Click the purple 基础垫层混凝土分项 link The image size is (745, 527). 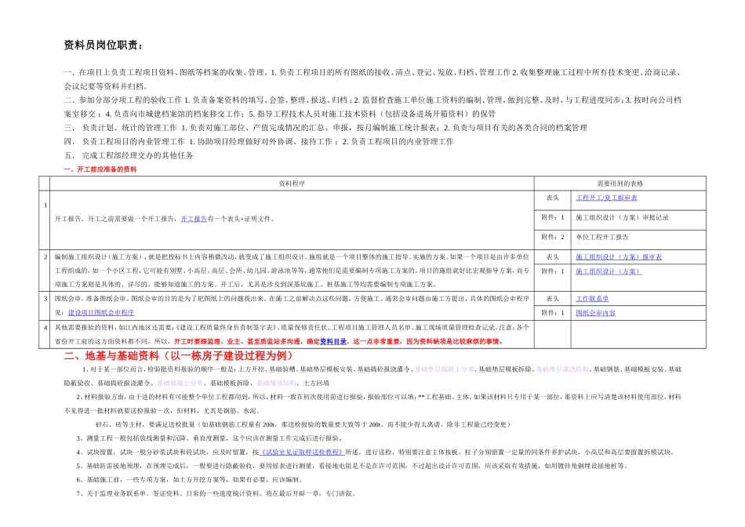pyautogui.click(x=445, y=369)
